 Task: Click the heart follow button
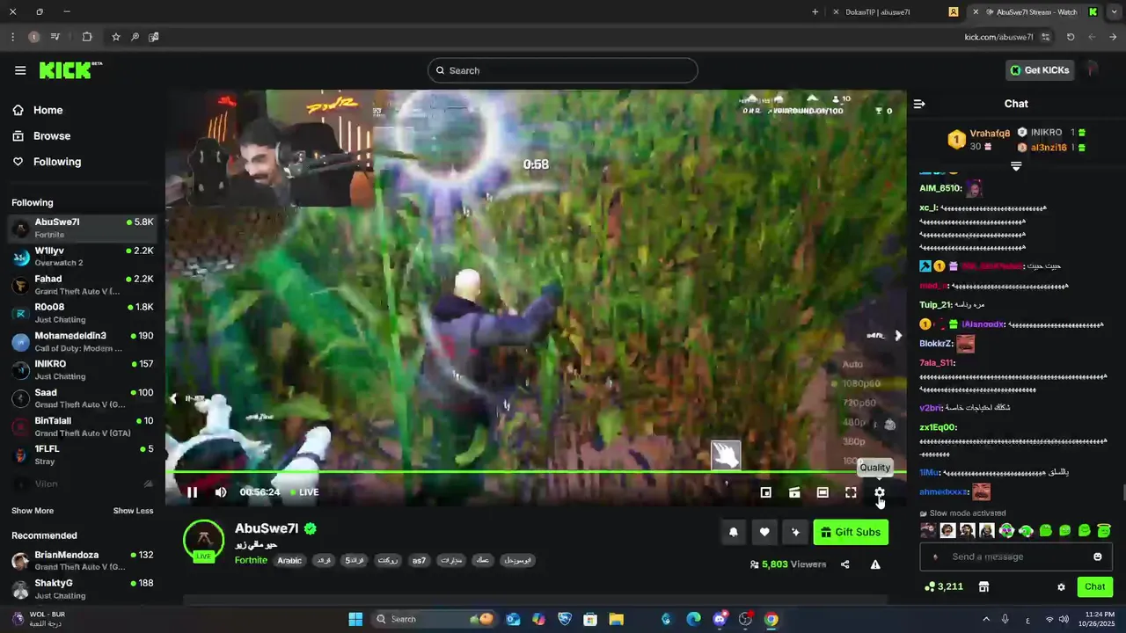coord(764,532)
